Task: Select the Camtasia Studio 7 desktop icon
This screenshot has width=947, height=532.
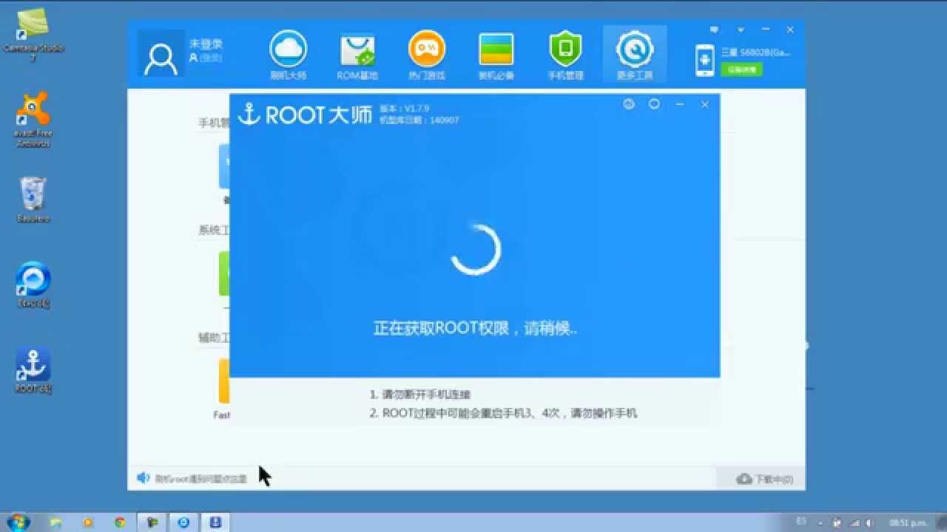Action: [34, 35]
